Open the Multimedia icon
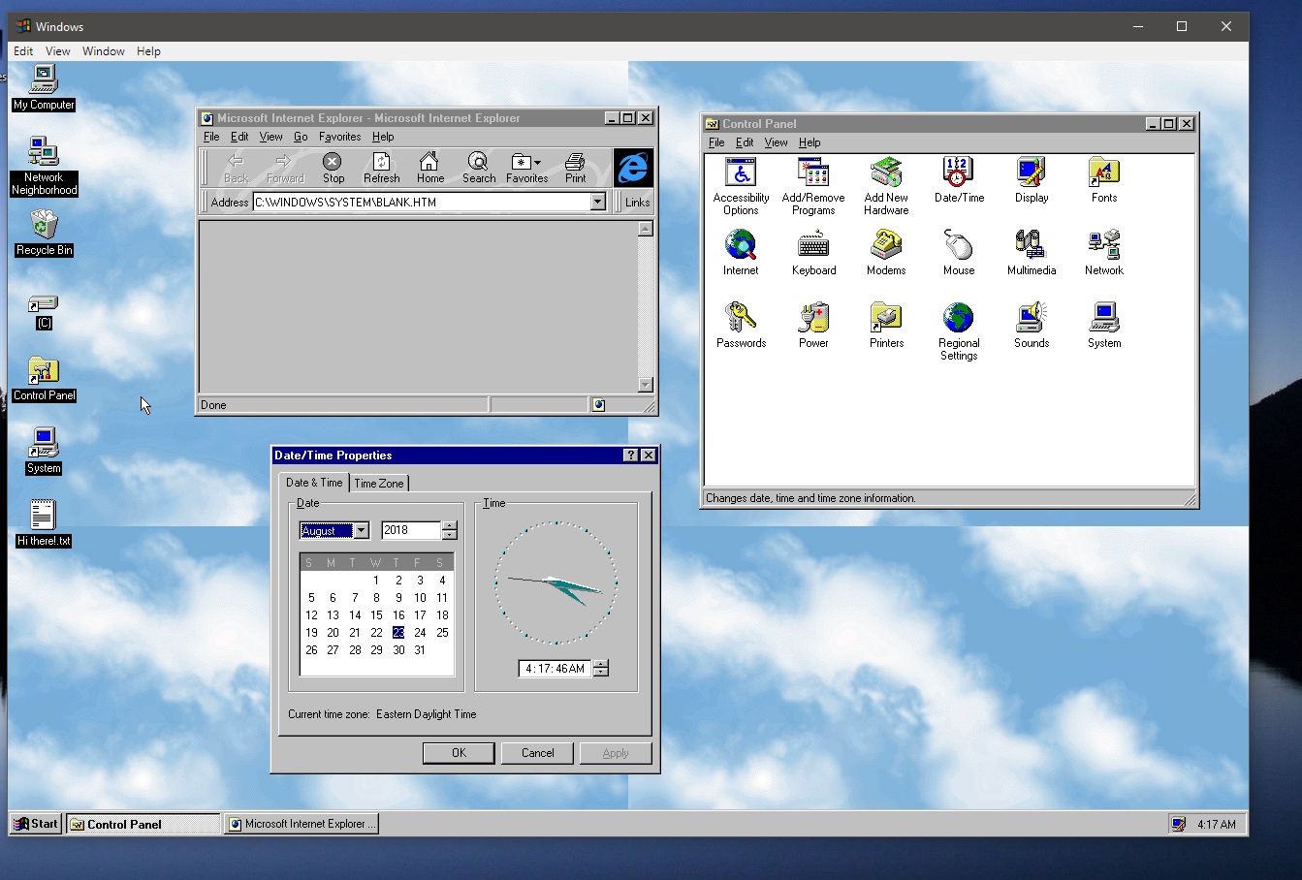Screen dimensions: 1302x880 [x=1032, y=252]
